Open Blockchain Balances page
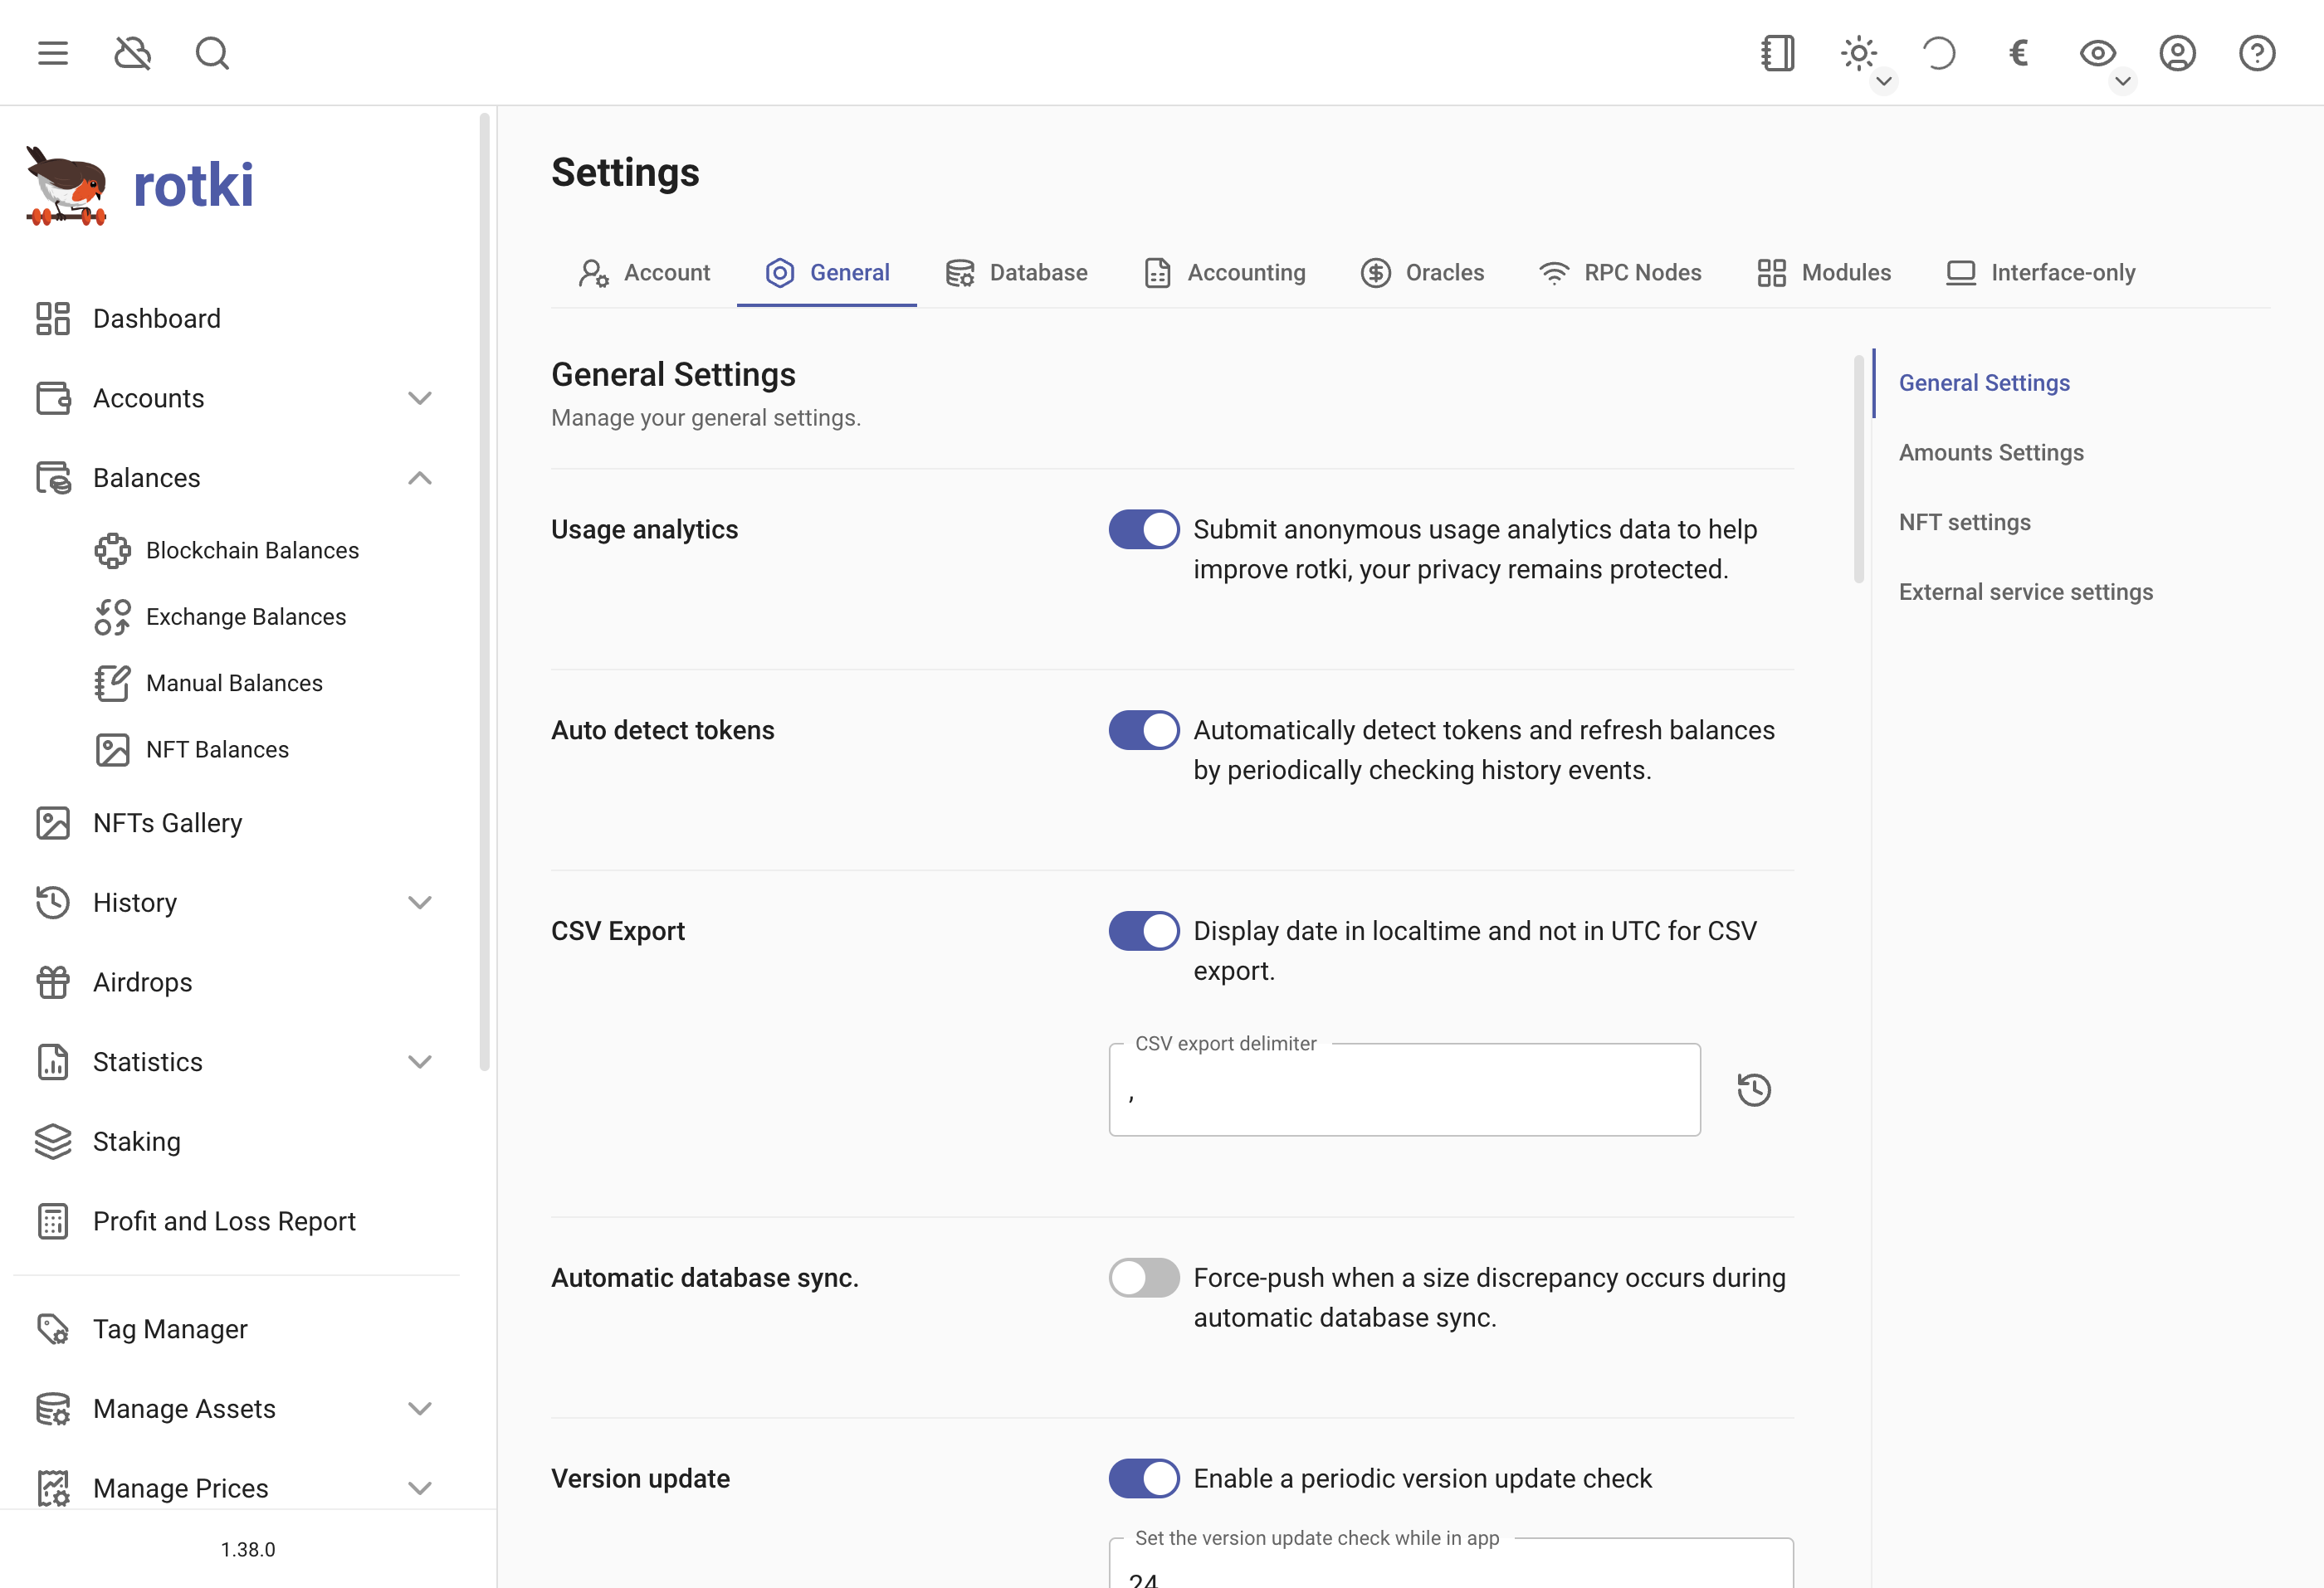 pos(252,551)
